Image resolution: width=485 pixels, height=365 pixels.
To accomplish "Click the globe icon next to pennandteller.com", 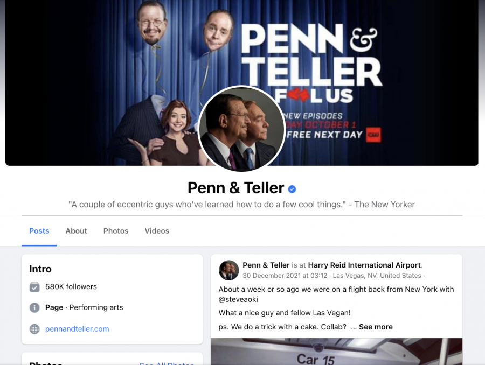I will 34,329.
